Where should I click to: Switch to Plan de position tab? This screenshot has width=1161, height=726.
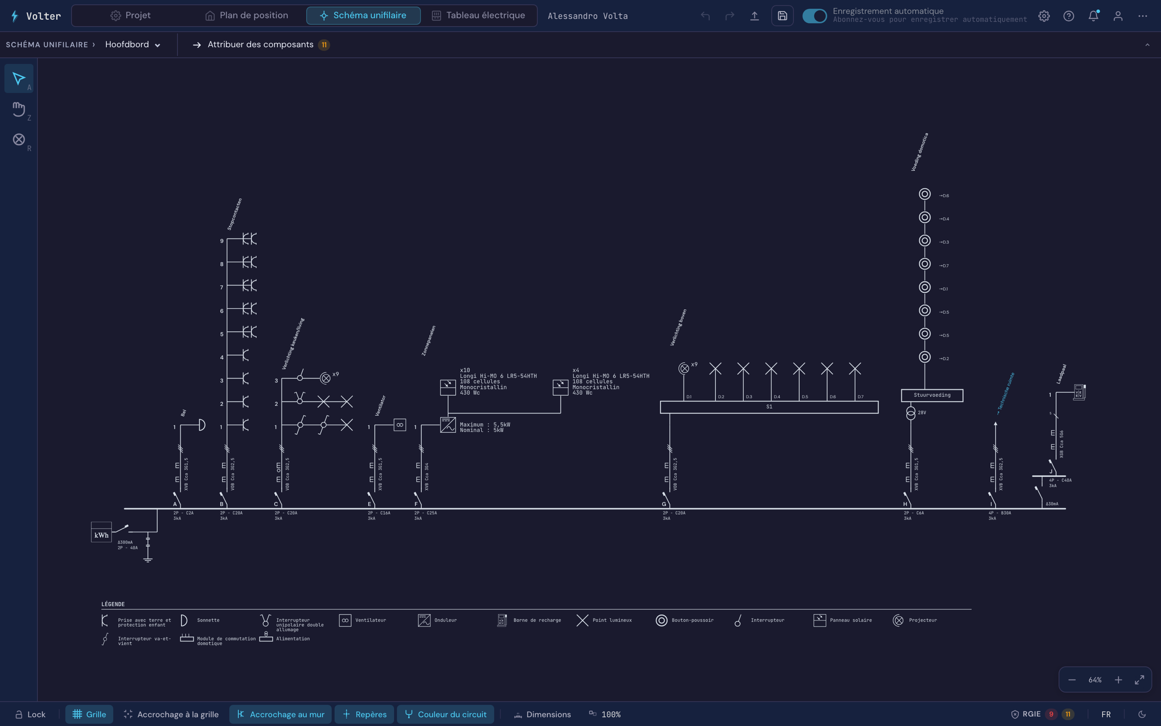(247, 15)
